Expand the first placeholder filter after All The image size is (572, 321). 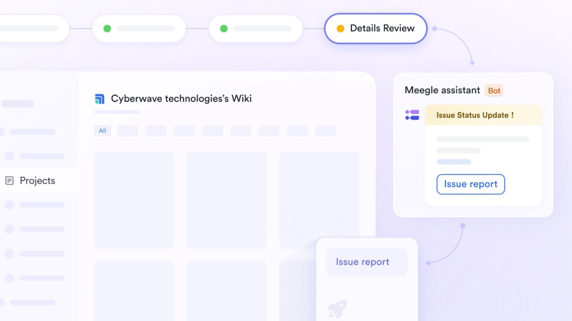[128, 131]
